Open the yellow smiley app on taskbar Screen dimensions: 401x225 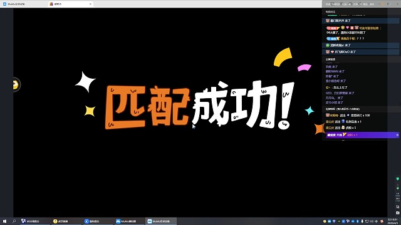pos(66,221)
